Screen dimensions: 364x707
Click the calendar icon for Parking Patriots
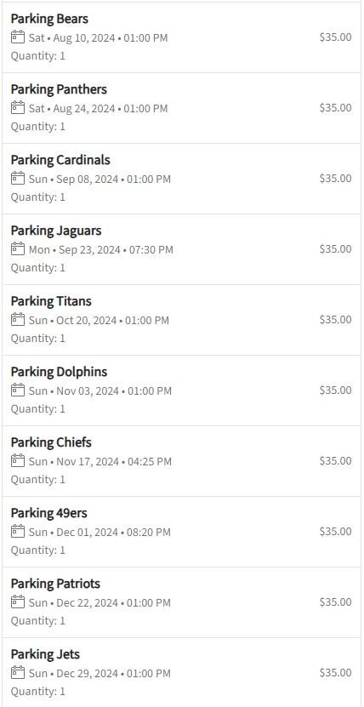[18, 602]
